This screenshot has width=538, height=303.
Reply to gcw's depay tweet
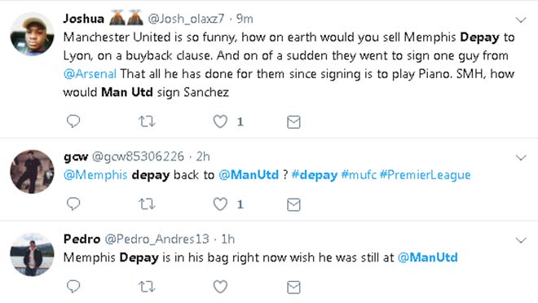73,204
